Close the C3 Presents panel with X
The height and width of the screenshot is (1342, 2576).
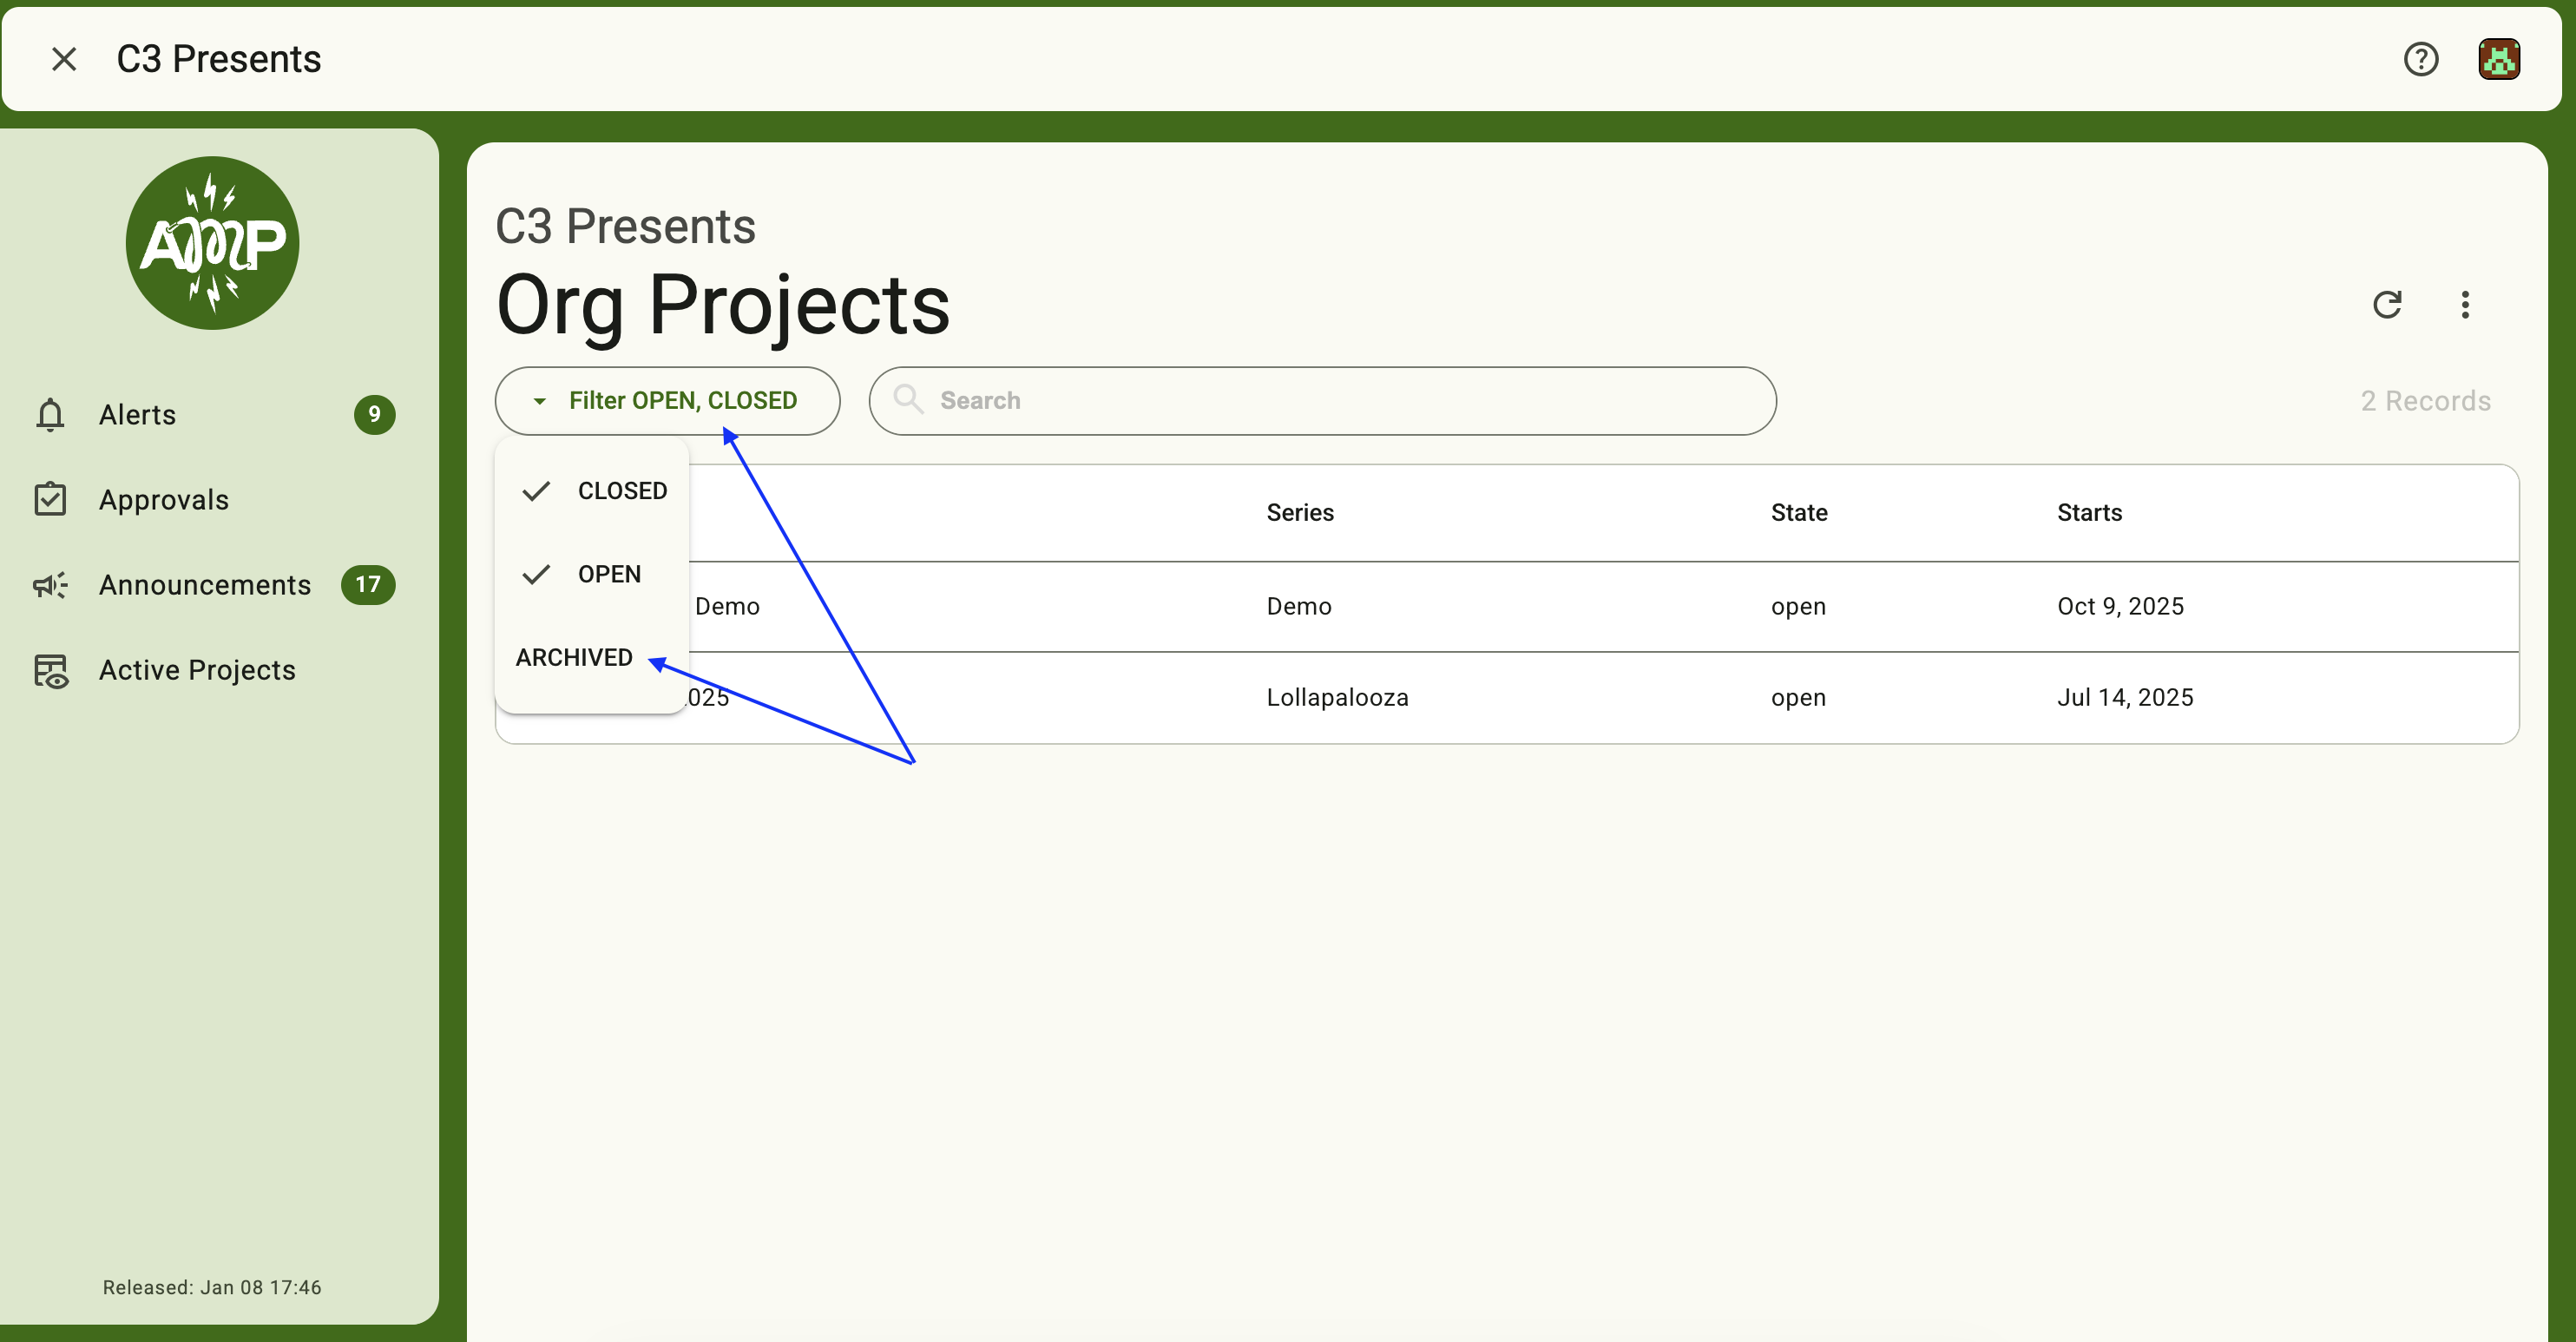point(64,59)
